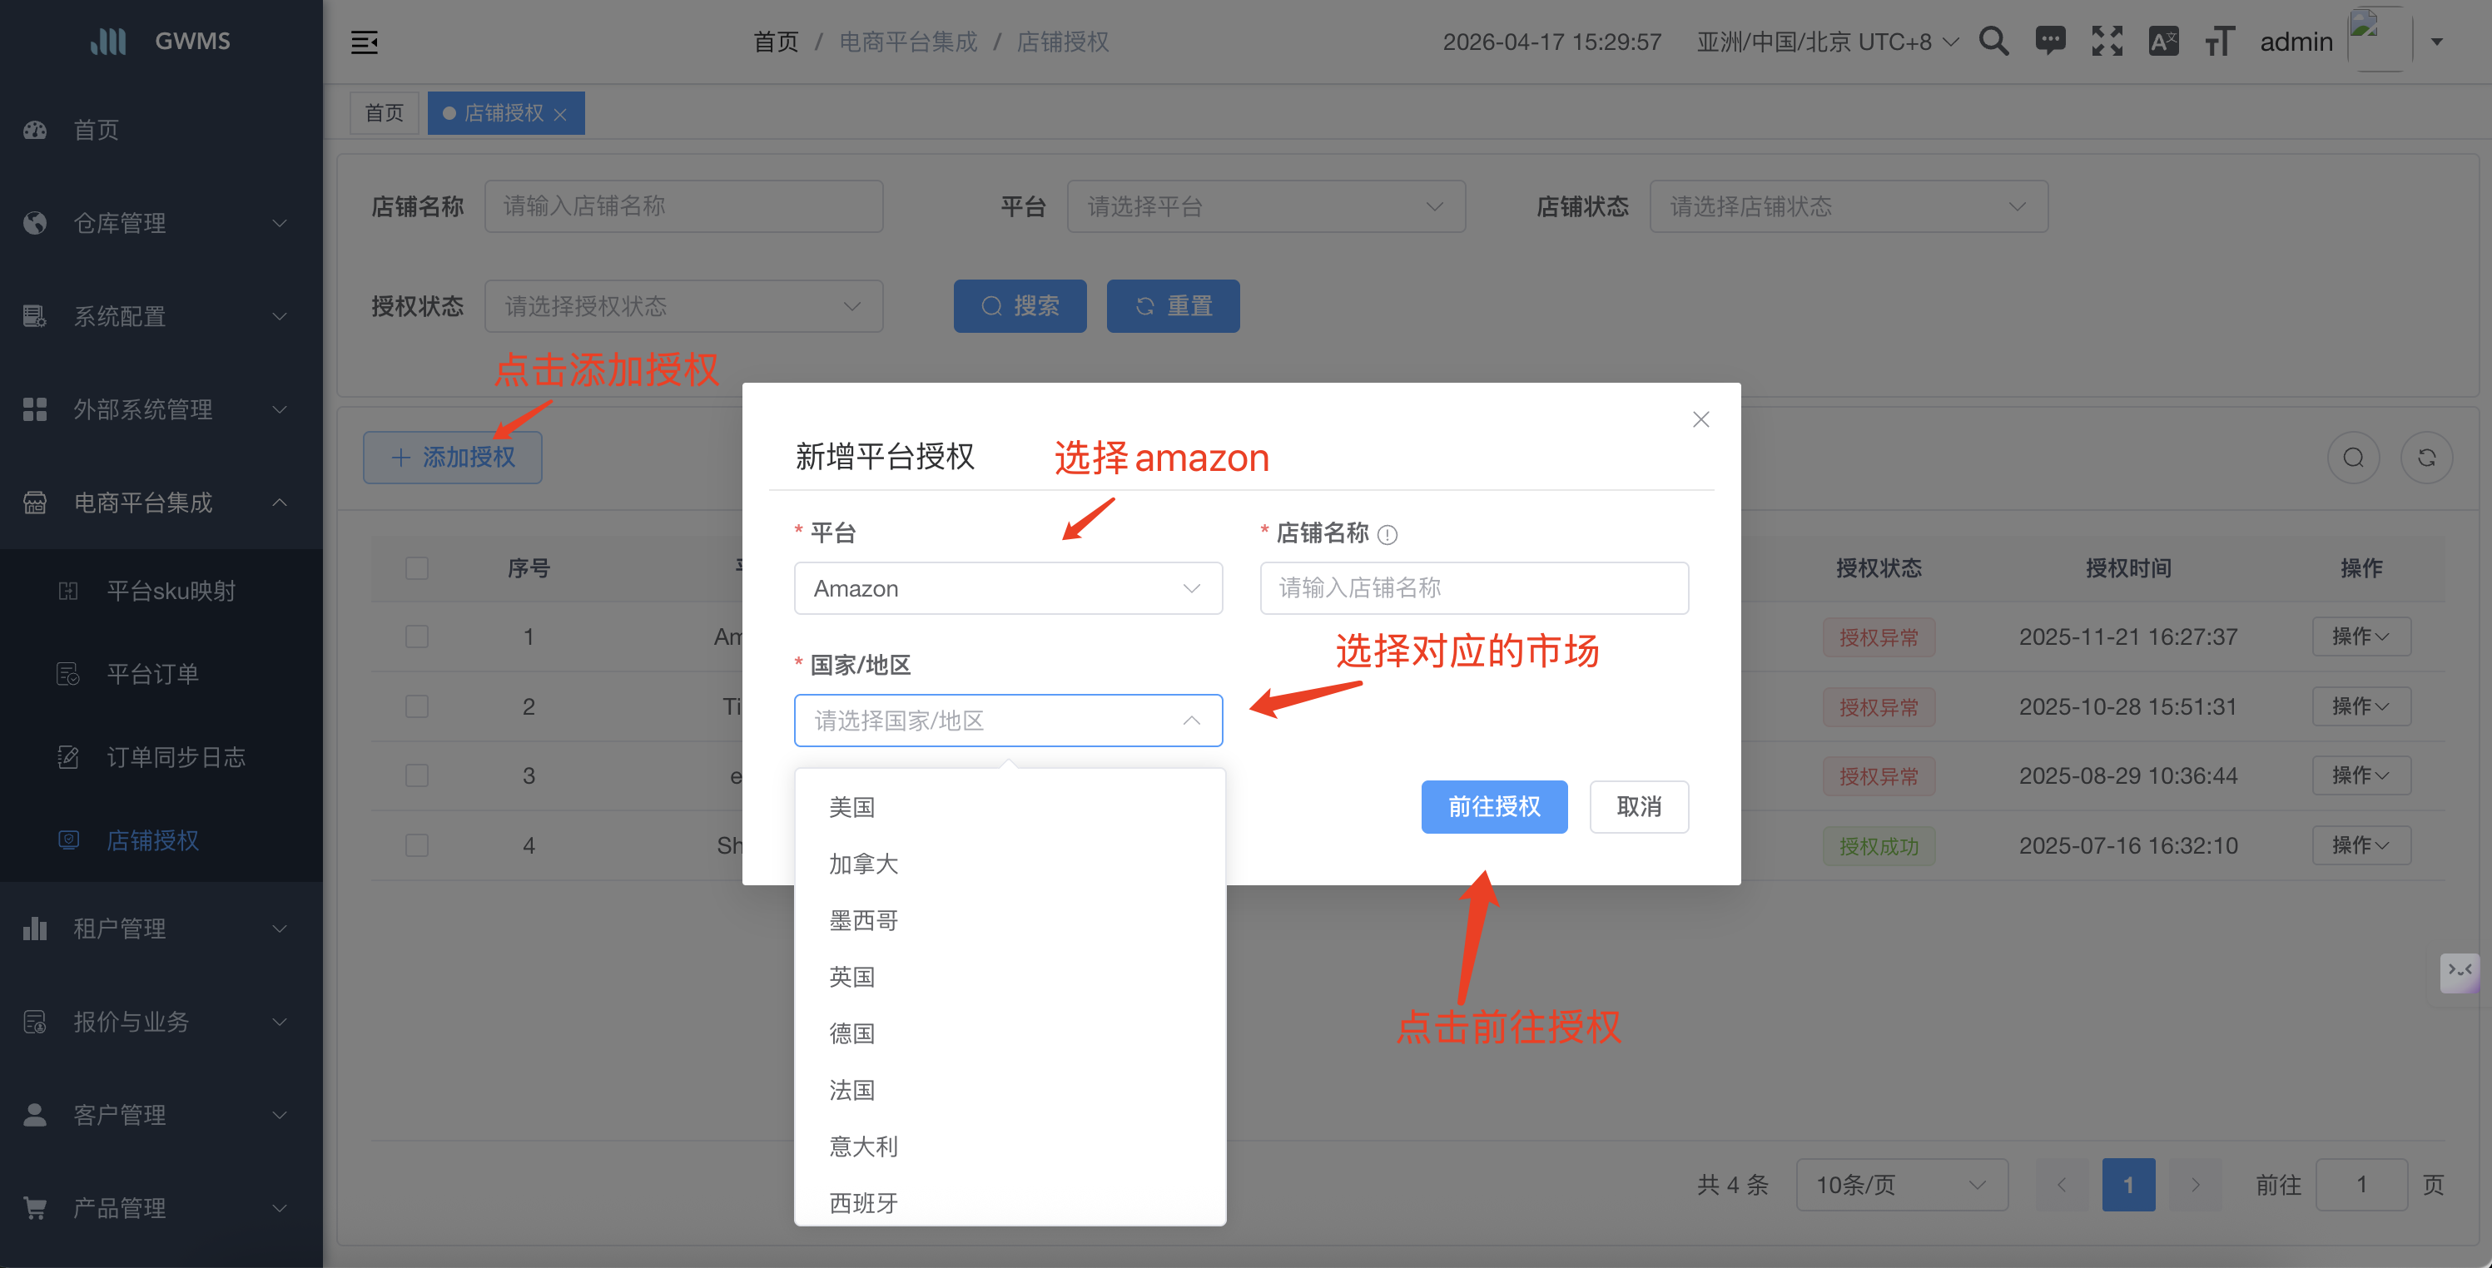Image resolution: width=2492 pixels, height=1268 pixels.
Task: Open the font size icon in header
Action: coord(2219,42)
